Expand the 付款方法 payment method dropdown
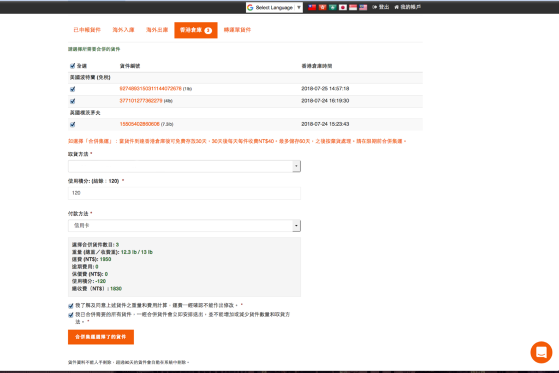The height and width of the screenshot is (373, 559). tap(184, 226)
